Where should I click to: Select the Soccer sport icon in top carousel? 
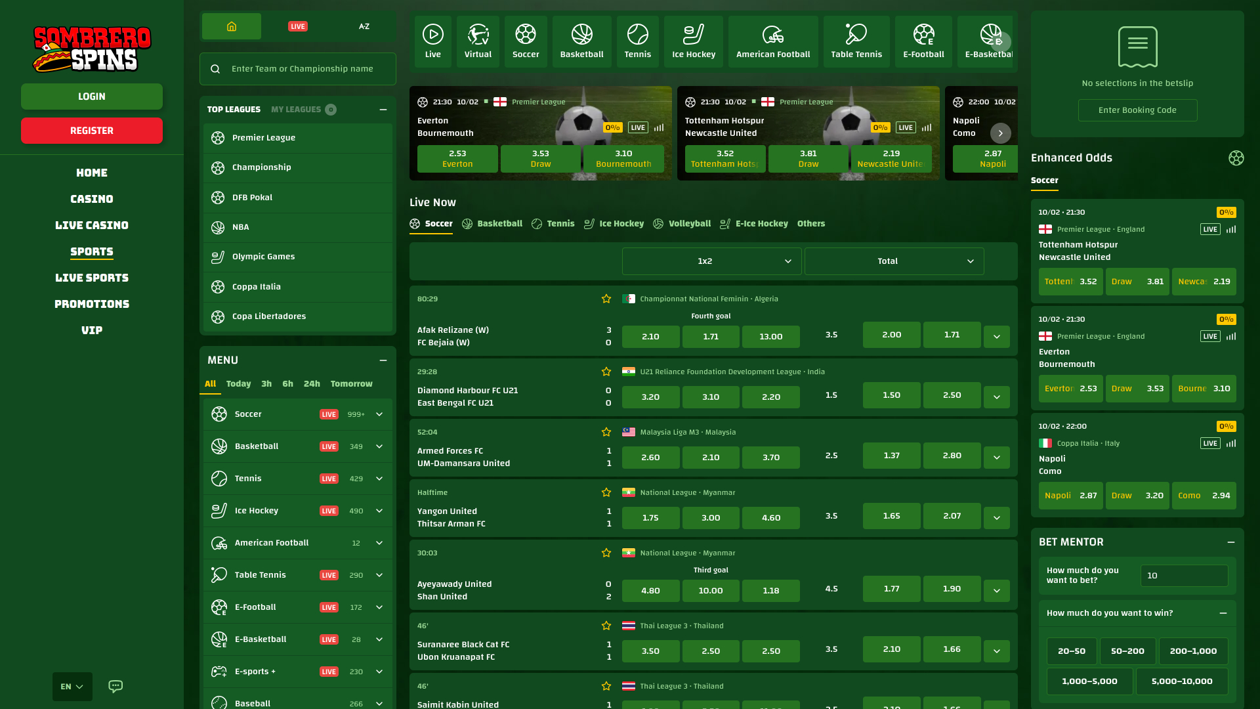(526, 41)
